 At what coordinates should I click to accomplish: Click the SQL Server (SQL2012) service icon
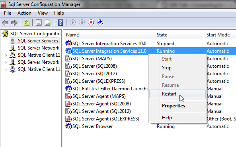coord(68,73)
